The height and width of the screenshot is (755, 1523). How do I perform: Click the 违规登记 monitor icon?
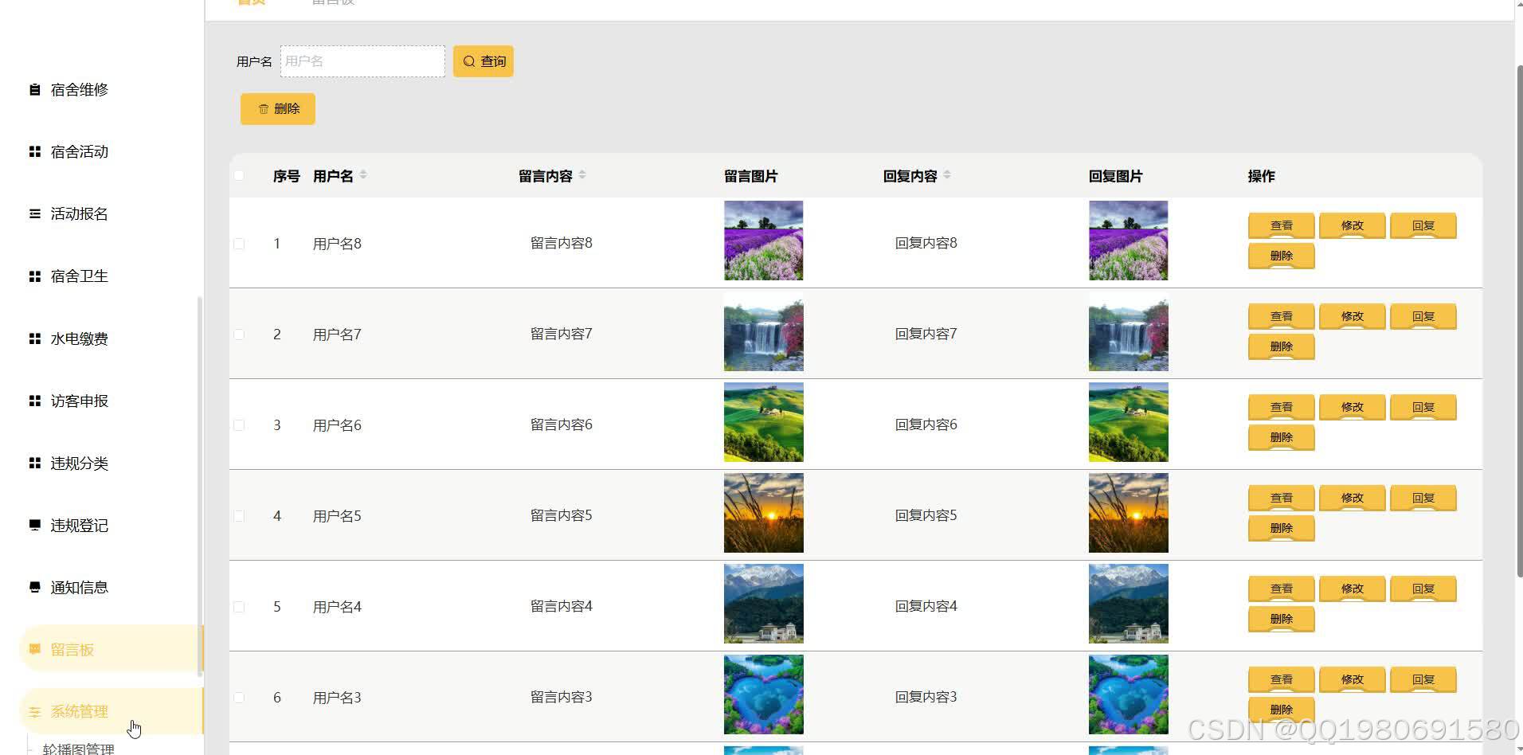pos(34,525)
